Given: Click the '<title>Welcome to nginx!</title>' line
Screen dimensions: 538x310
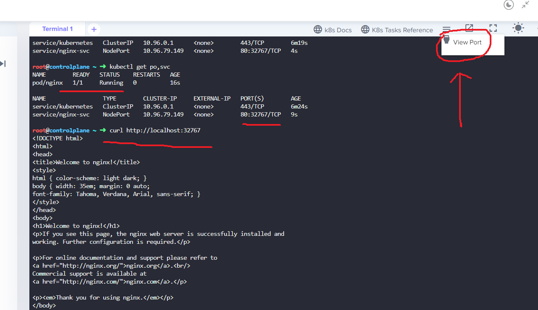Looking at the screenshot, I should coord(86,163).
